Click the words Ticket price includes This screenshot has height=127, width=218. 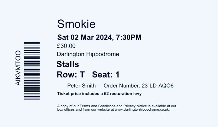[75, 94]
